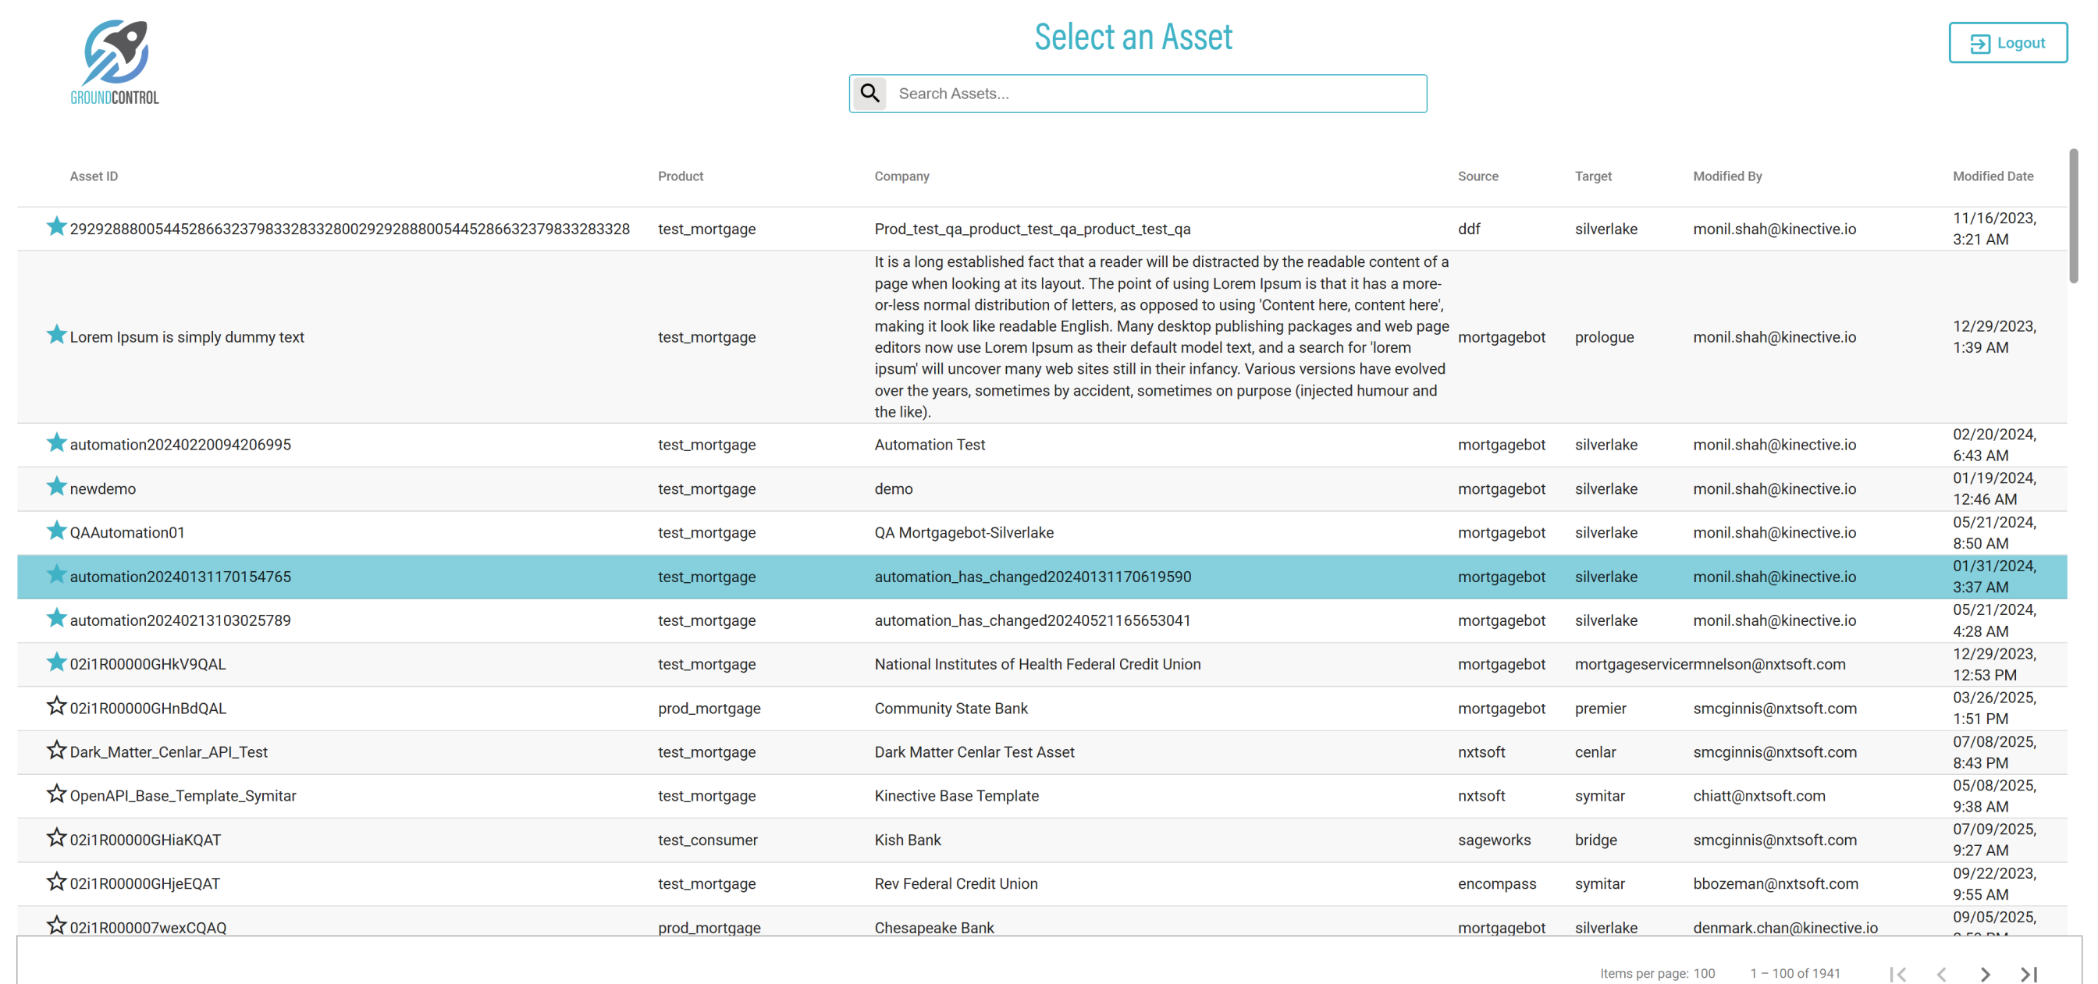Sort by Asset ID column header
2098x984 pixels.
pos(94,176)
